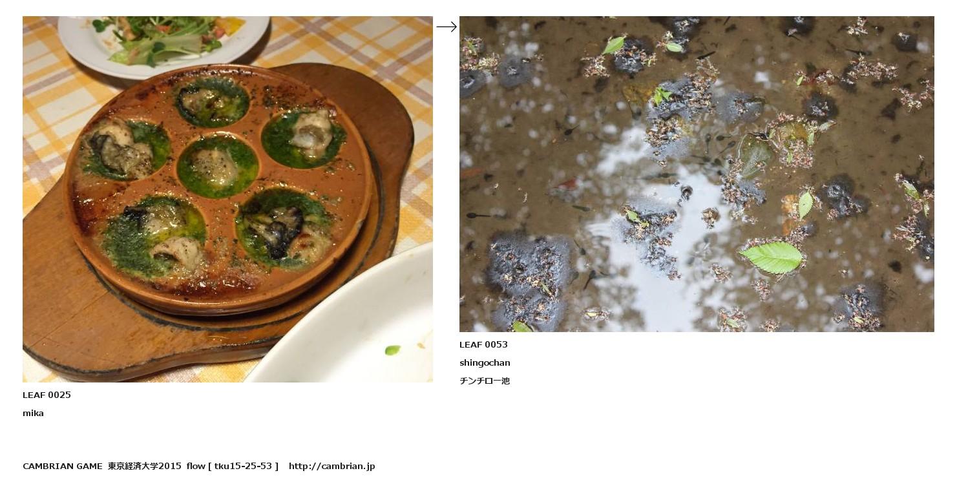Open the baked oysters dish photo

click(x=227, y=199)
